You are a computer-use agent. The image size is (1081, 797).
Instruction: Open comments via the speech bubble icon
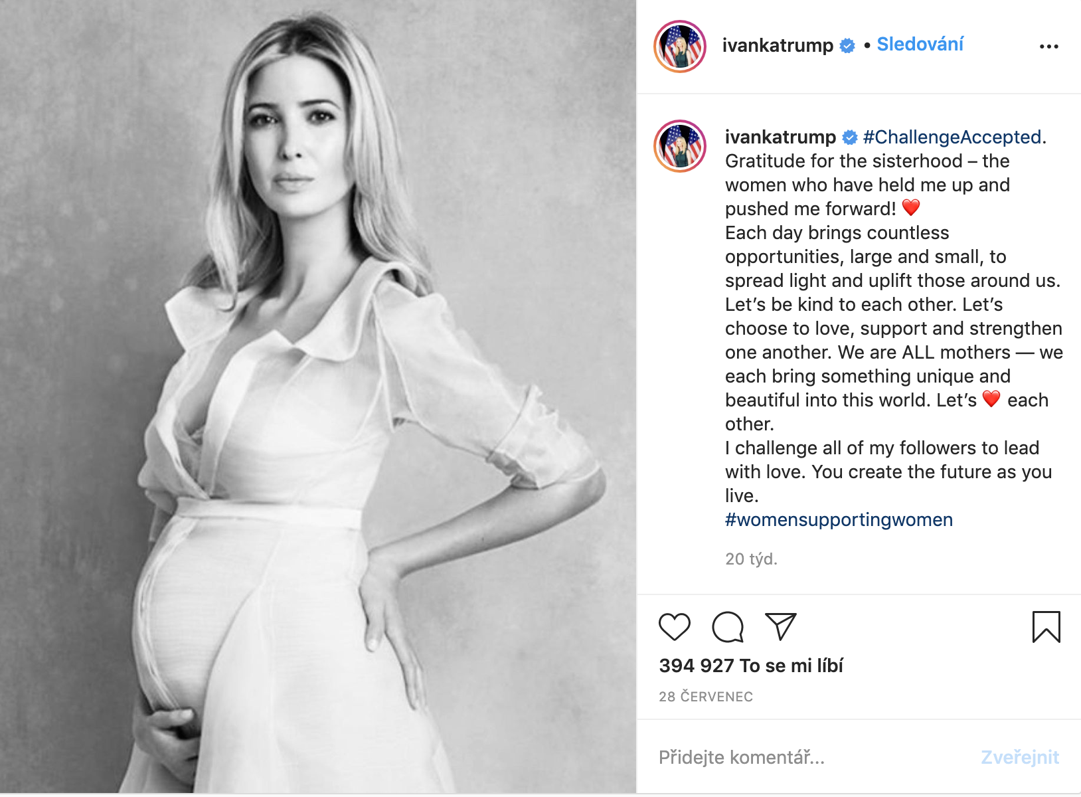tap(727, 627)
